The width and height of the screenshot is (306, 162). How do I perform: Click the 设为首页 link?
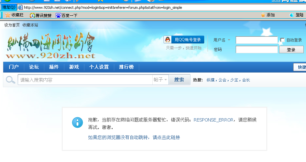[12, 25]
